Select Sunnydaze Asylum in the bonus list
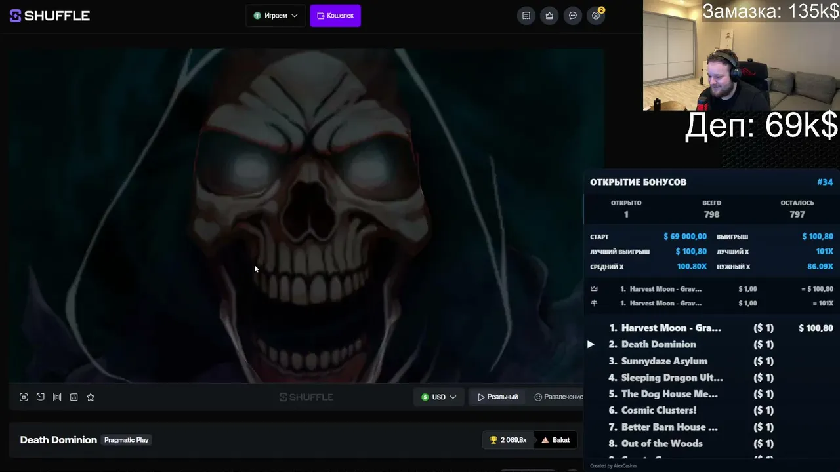Viewport: 840px width, 472px height. point(711,361)
